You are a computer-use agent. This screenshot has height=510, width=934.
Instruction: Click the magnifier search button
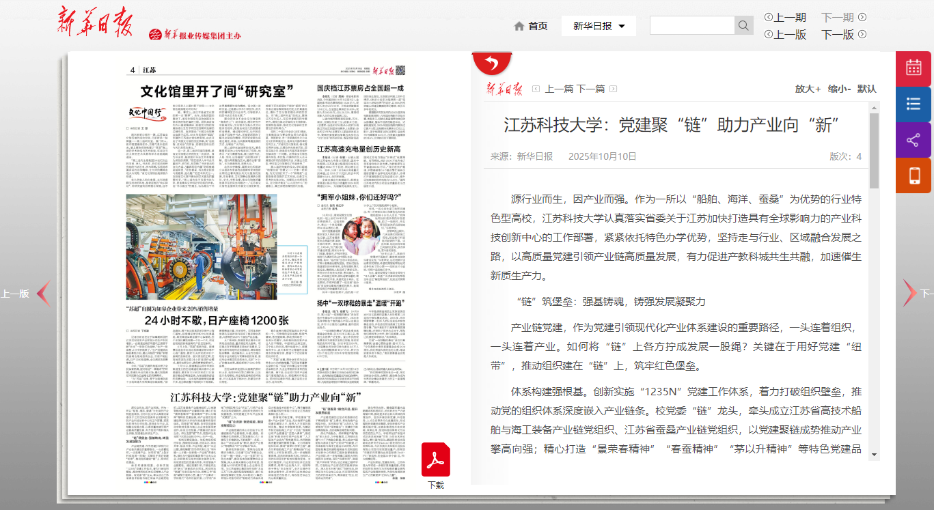[x=743, y=26]
